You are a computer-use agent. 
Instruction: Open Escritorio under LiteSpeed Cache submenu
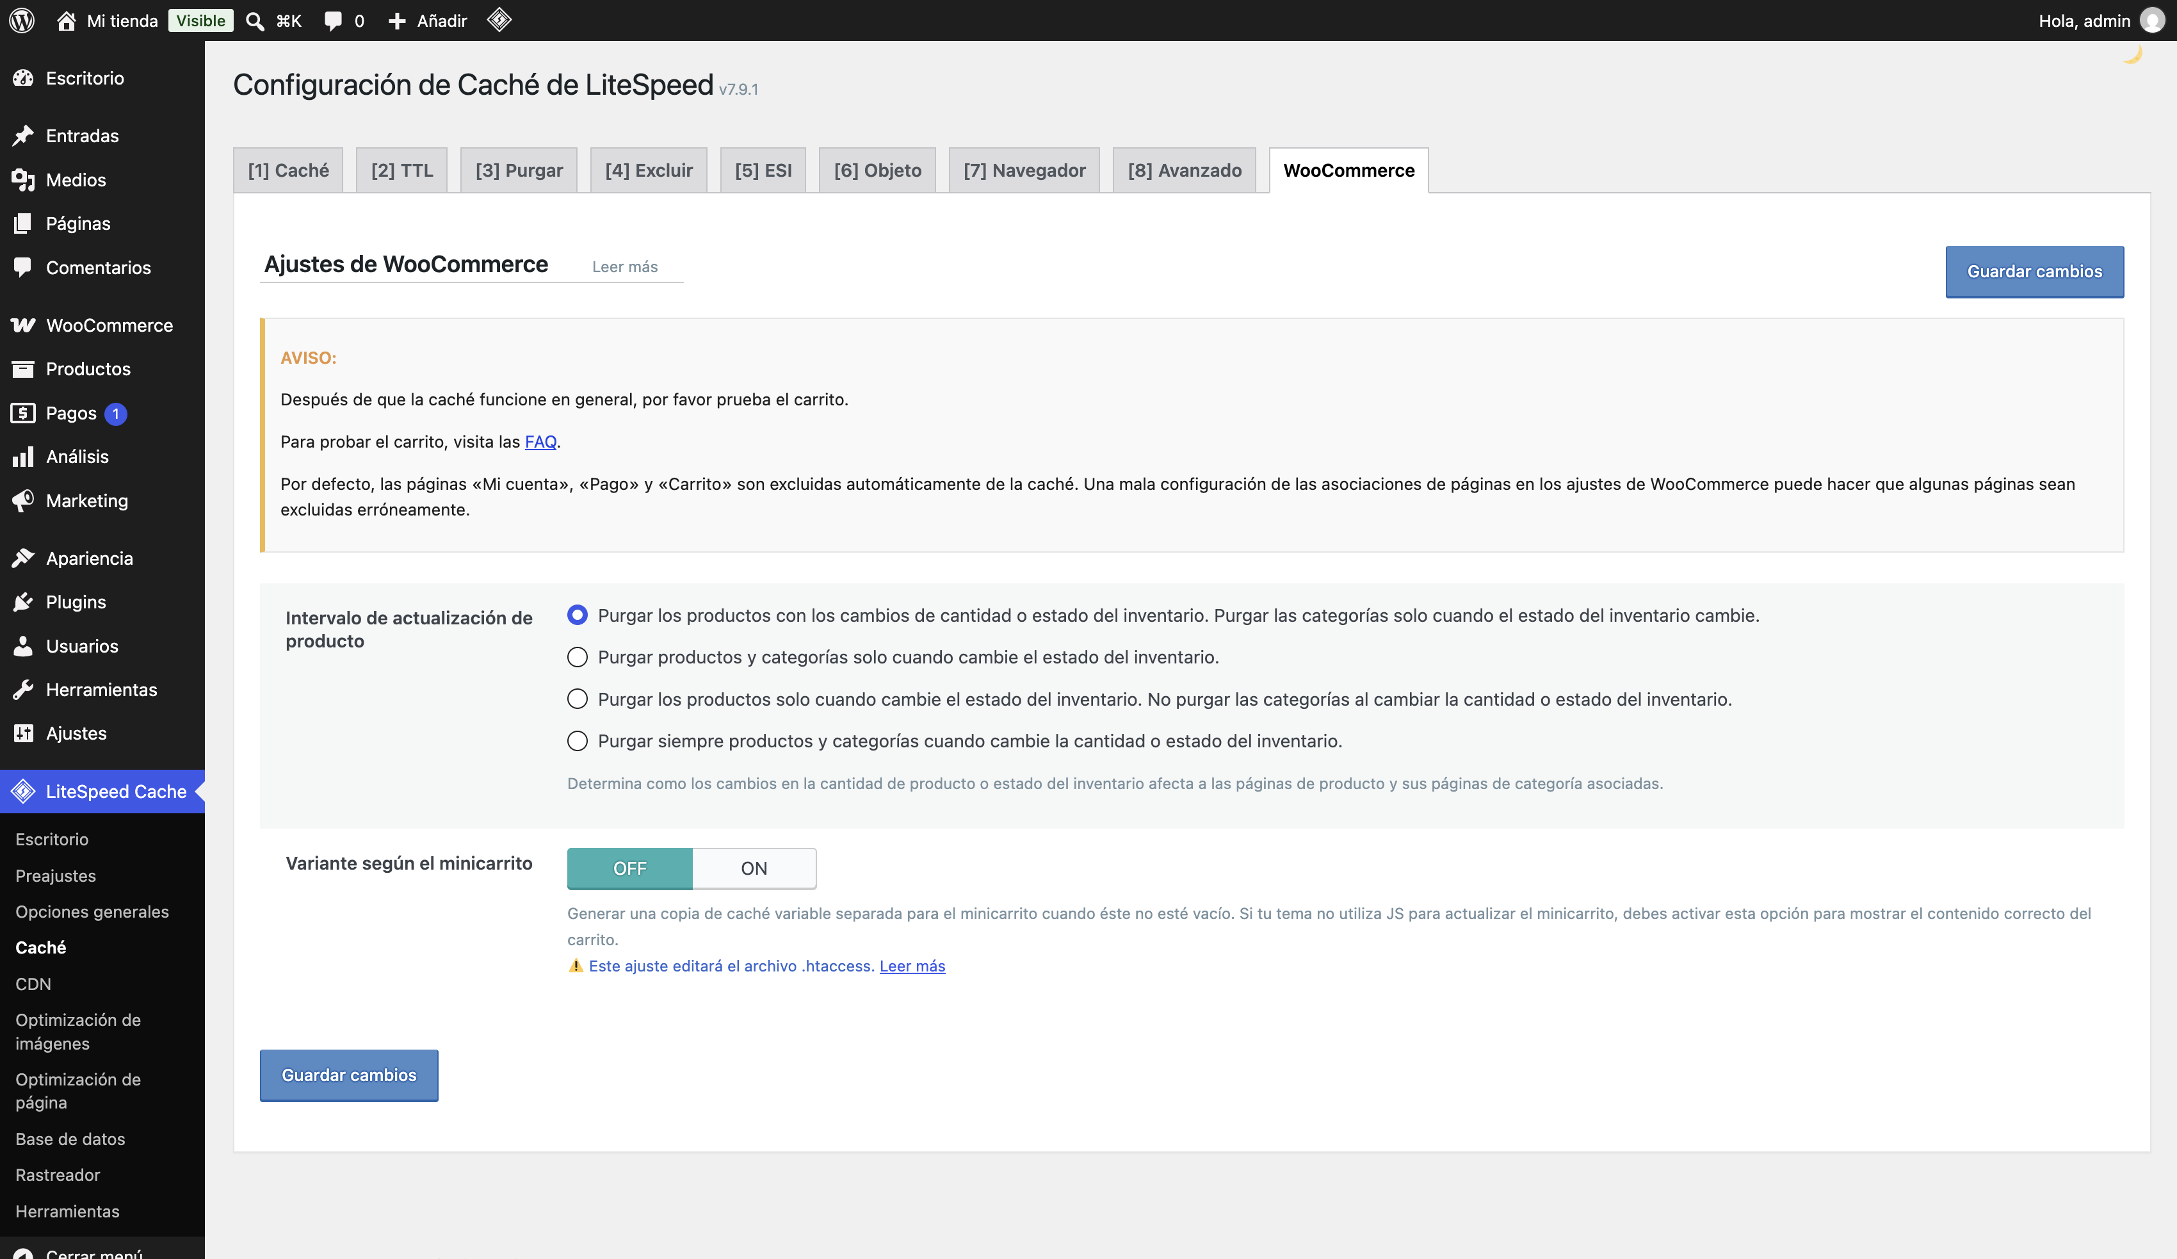(52, 839)
